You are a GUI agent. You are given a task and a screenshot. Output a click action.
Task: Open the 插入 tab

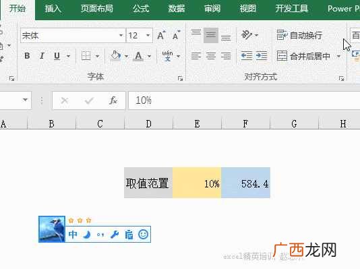coord(53,9)
